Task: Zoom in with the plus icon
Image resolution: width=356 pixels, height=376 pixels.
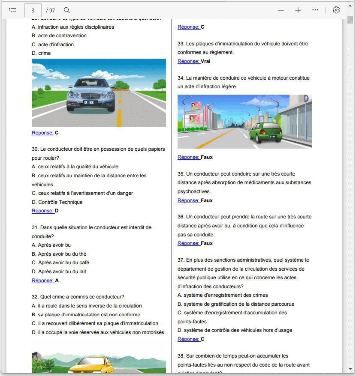Action: pos(298,10)
